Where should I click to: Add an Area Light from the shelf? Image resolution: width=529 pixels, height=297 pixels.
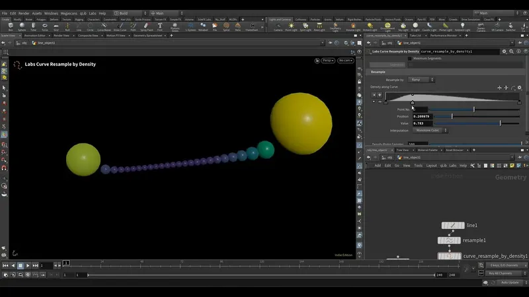[x=319, y=27]
